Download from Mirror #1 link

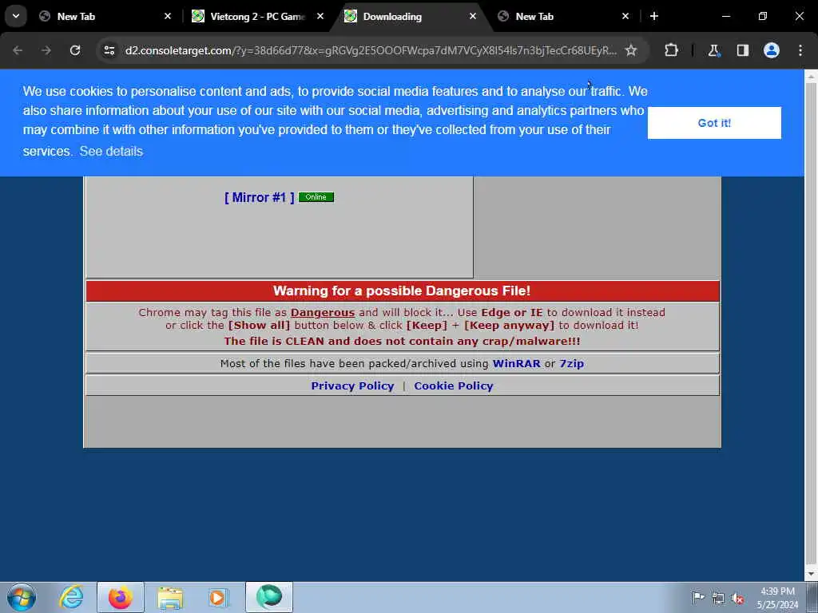(260, 198)
